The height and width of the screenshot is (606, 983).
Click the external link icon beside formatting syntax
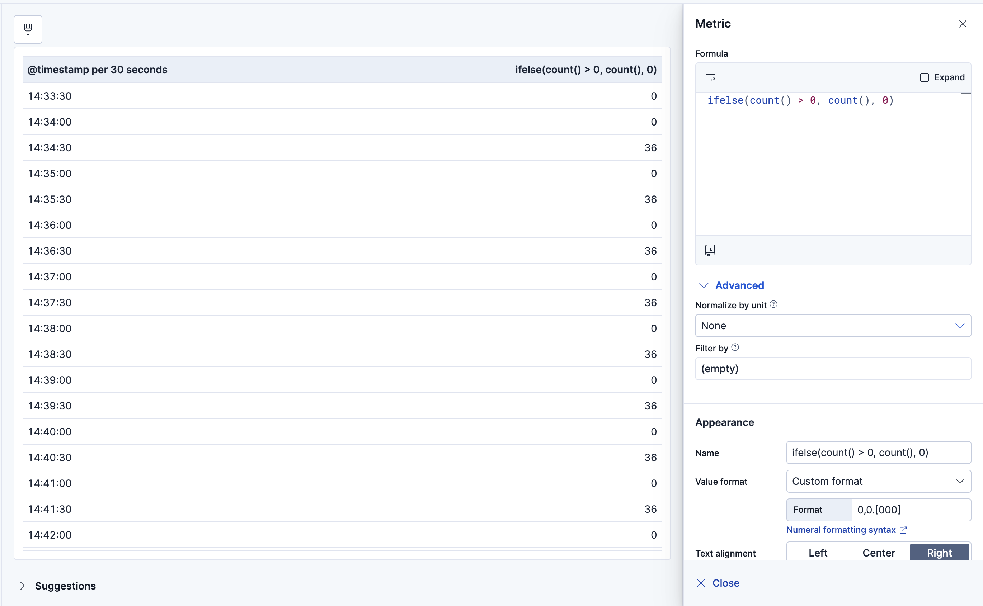903,530
